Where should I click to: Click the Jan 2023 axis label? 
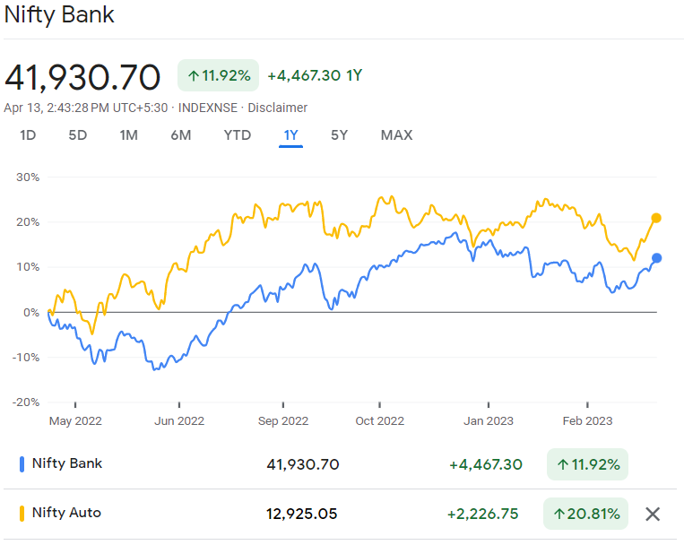coord(489,421)
